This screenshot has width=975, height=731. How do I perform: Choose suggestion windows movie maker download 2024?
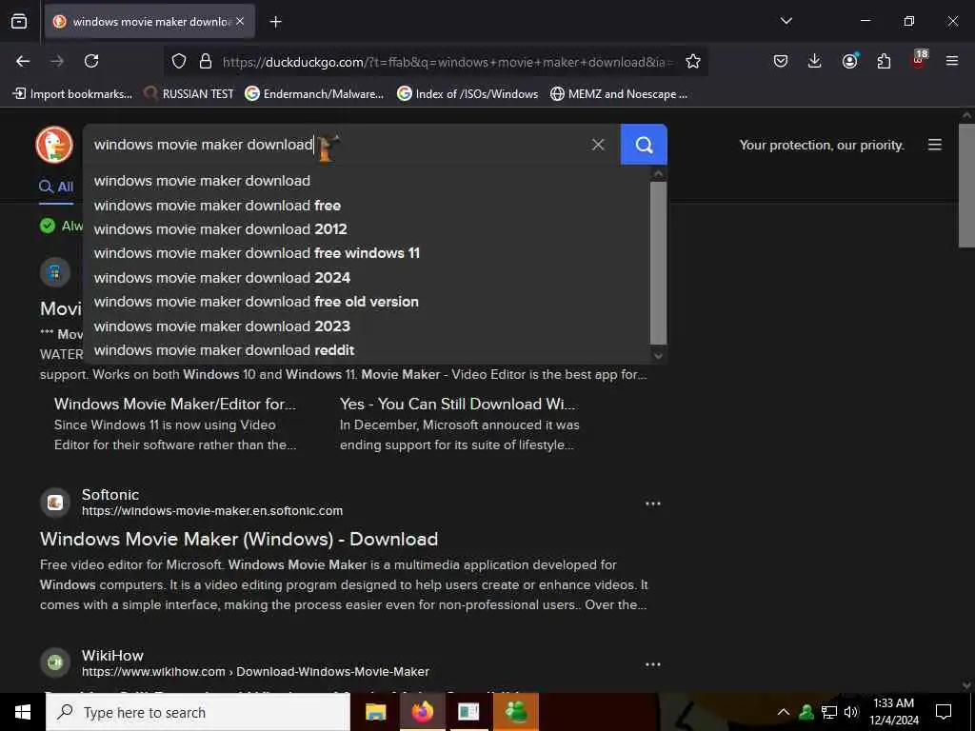click(x=367, y=278)
